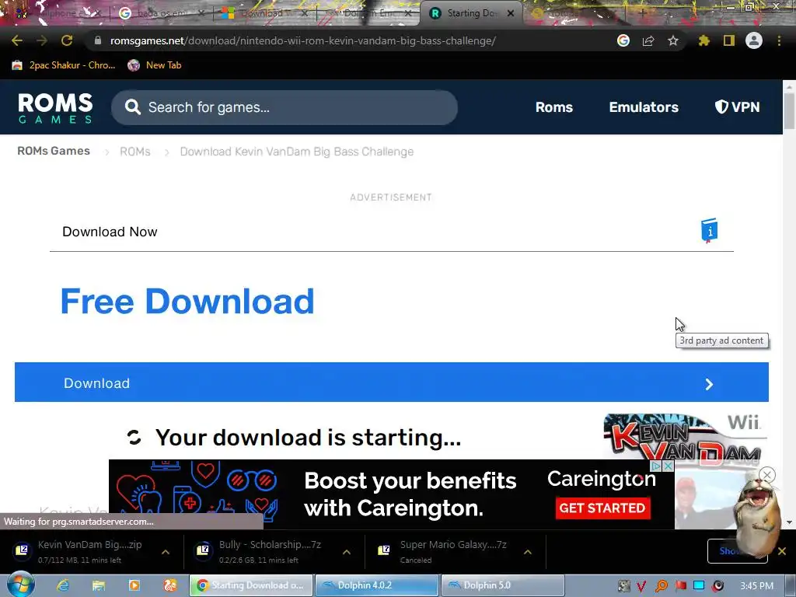The image size is (796, 597).
Task: Switch to Dolphin 5.0 taskbar window
Action: [x=503, y=585]
